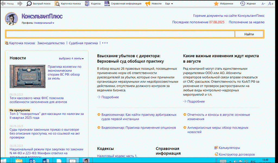Click the Калькуляторы icon
The height and width of the screenshot is (163, 278).
tap(216, 148)
